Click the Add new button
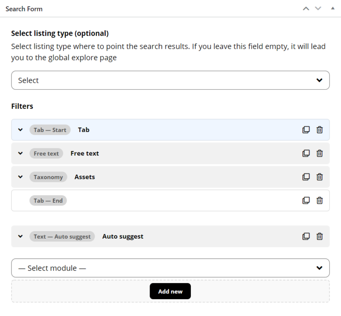The width and height of the screenshot is (341, 316). (x=170, y=292)
